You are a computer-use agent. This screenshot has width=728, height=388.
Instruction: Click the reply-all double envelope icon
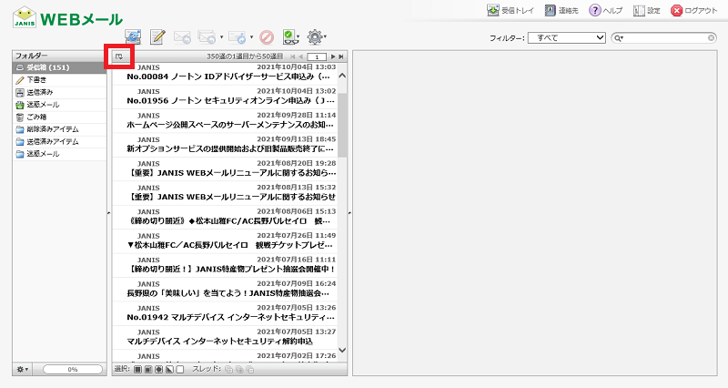point(207,36)
